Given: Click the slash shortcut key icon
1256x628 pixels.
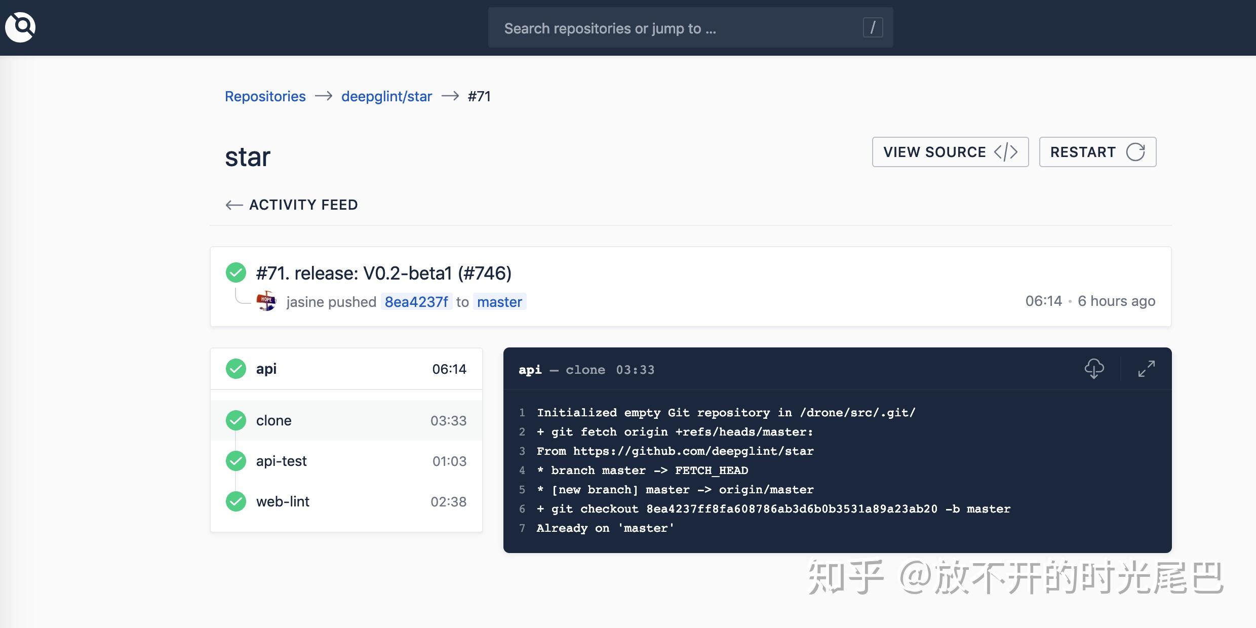Looking at the screenshot, I should tap(873, 27).
